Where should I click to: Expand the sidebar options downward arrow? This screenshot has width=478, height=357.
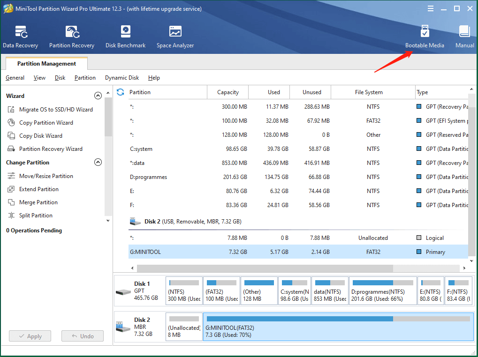click(108, 220)
